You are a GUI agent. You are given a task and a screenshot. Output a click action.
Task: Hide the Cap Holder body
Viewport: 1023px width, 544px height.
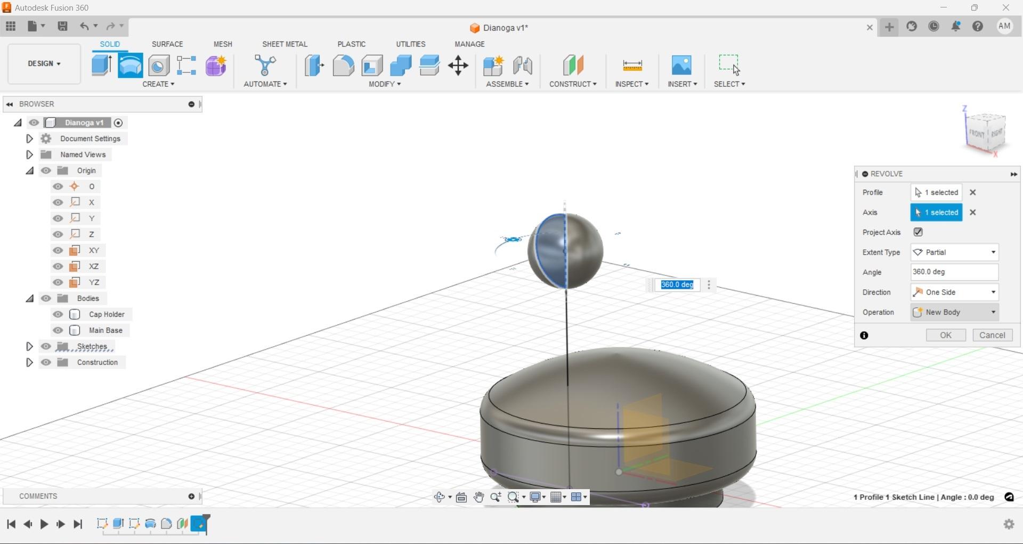58,314
